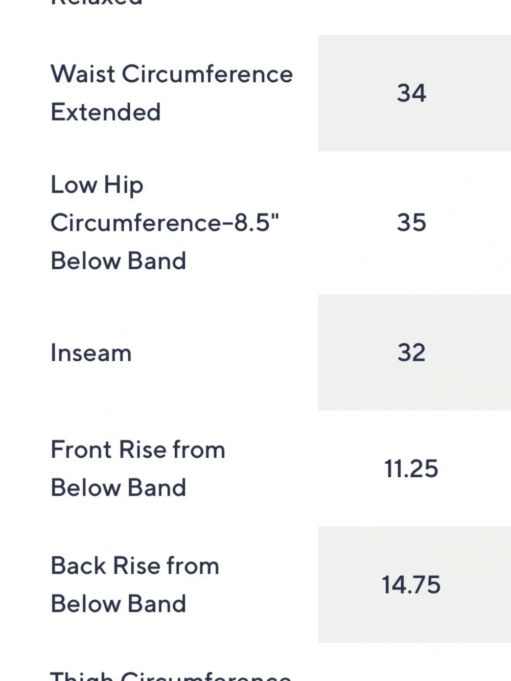Image resolution: width=511 pixels, height=681 pixels.
Task: Tap the Inseam value 32
Action: (411, 353)
